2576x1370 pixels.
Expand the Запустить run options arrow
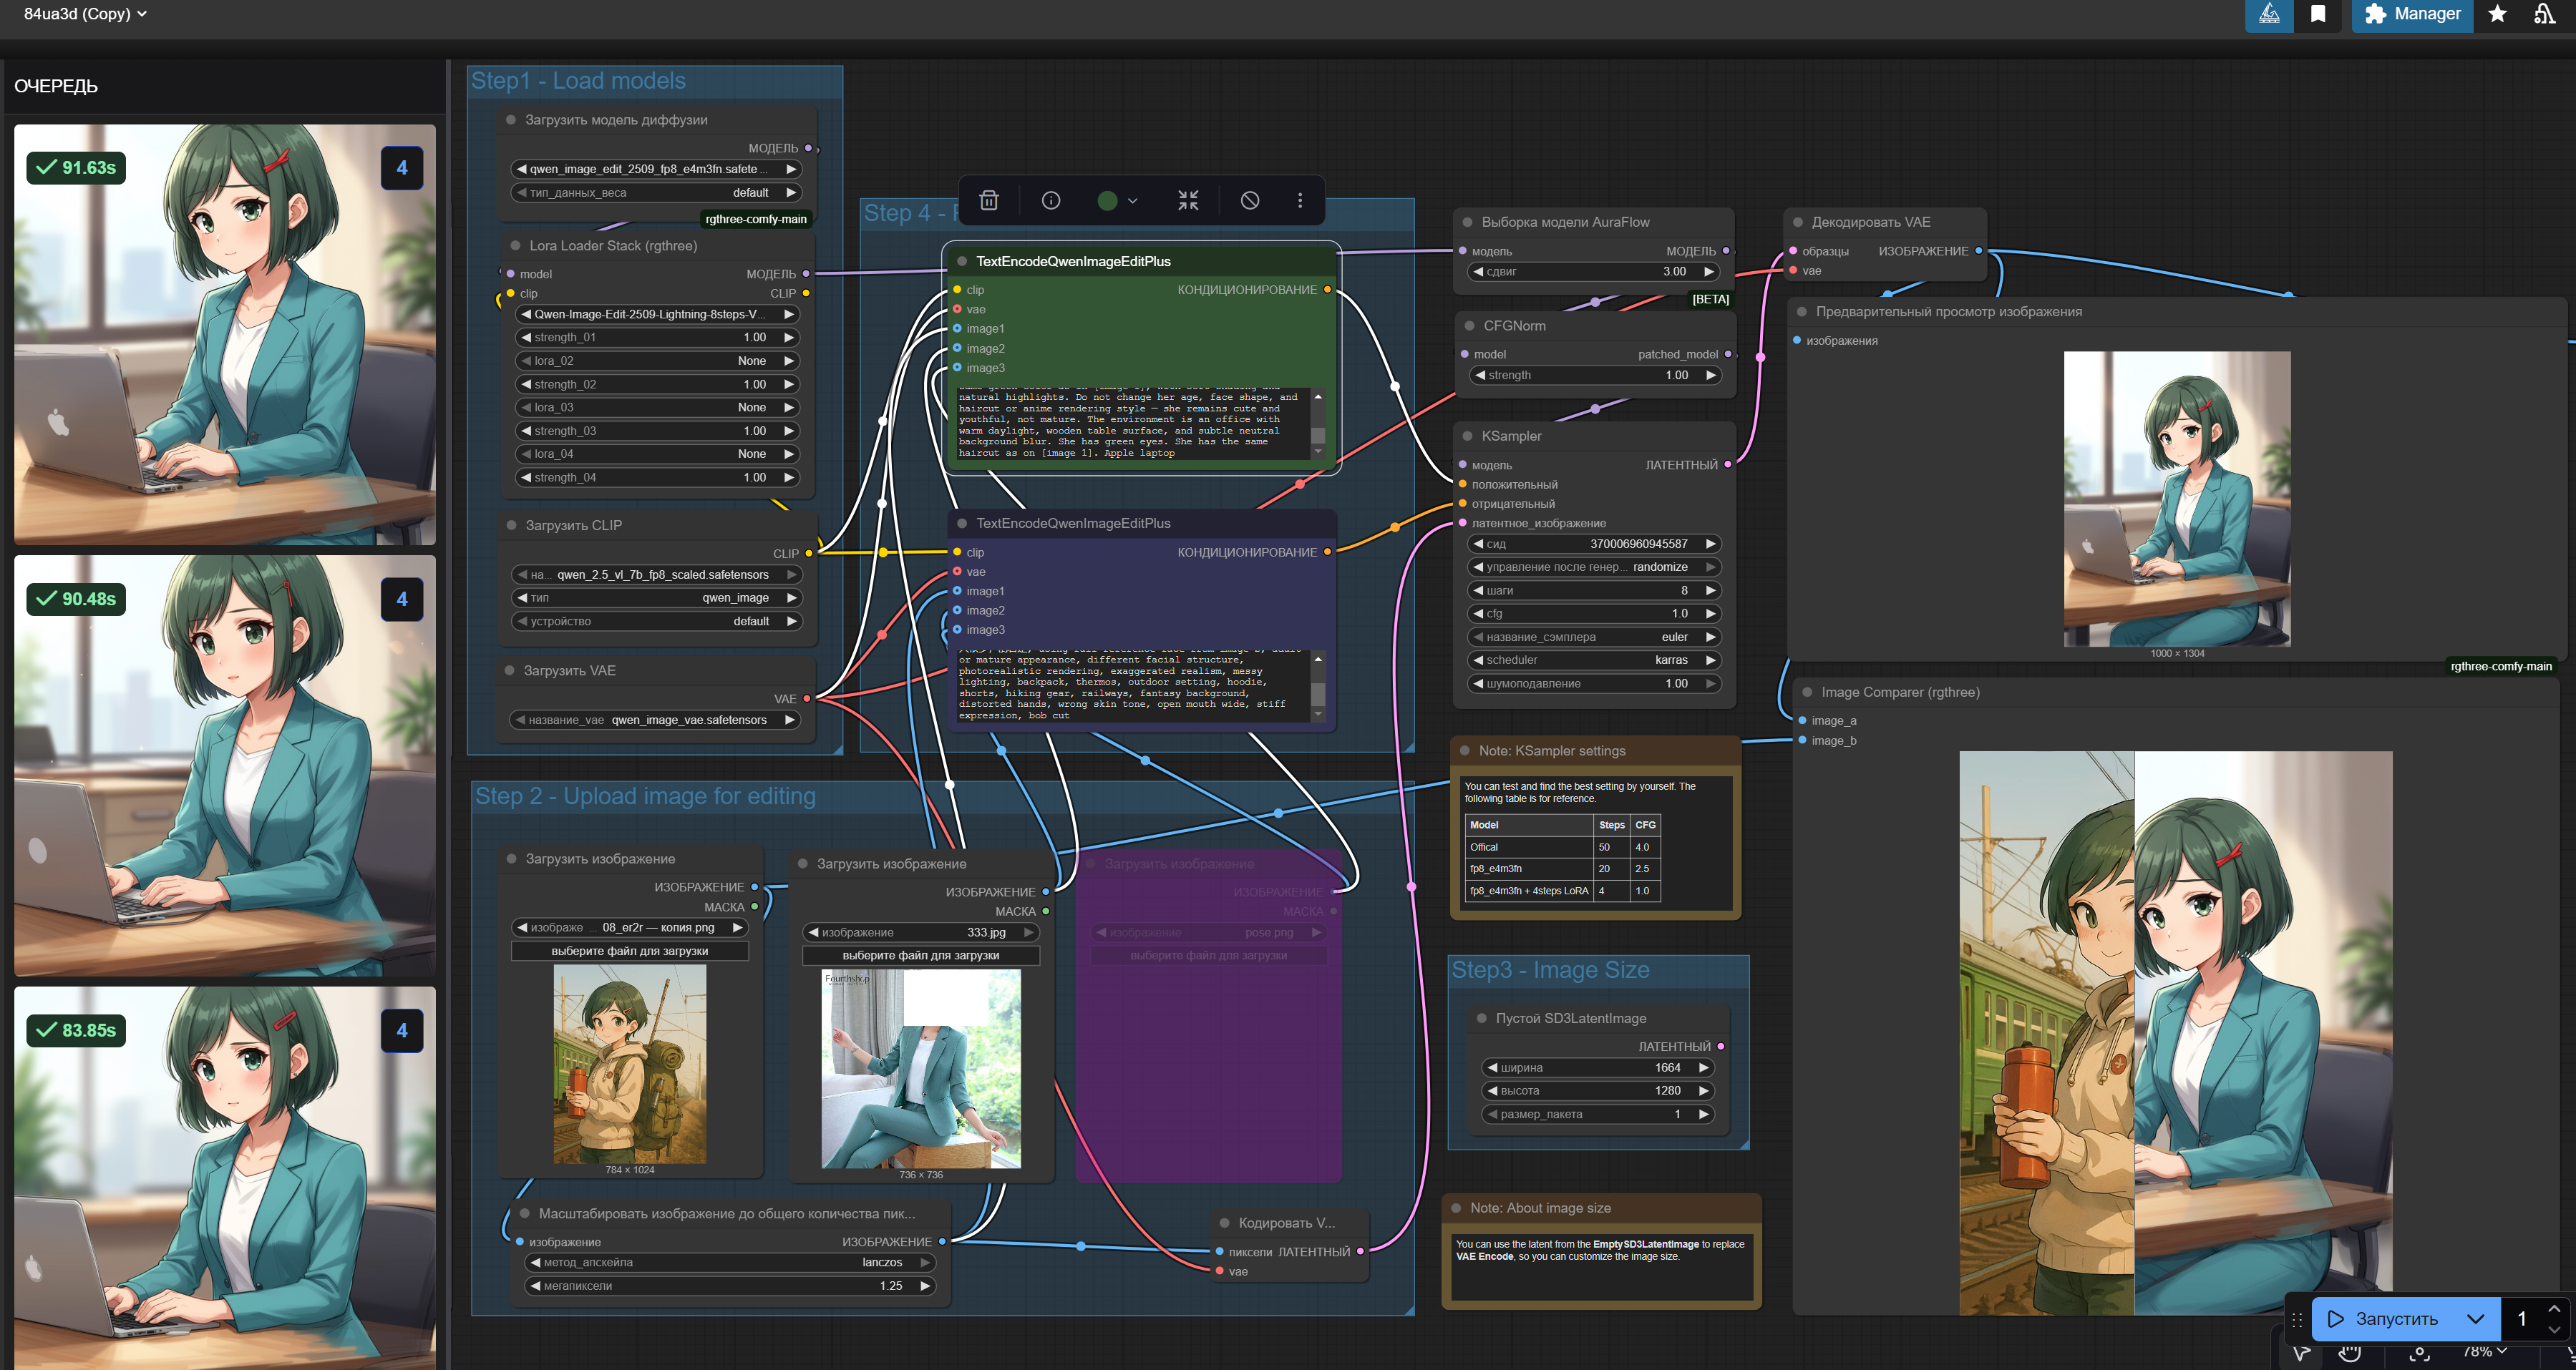pyautogui.click(x=2475, y=1318)
